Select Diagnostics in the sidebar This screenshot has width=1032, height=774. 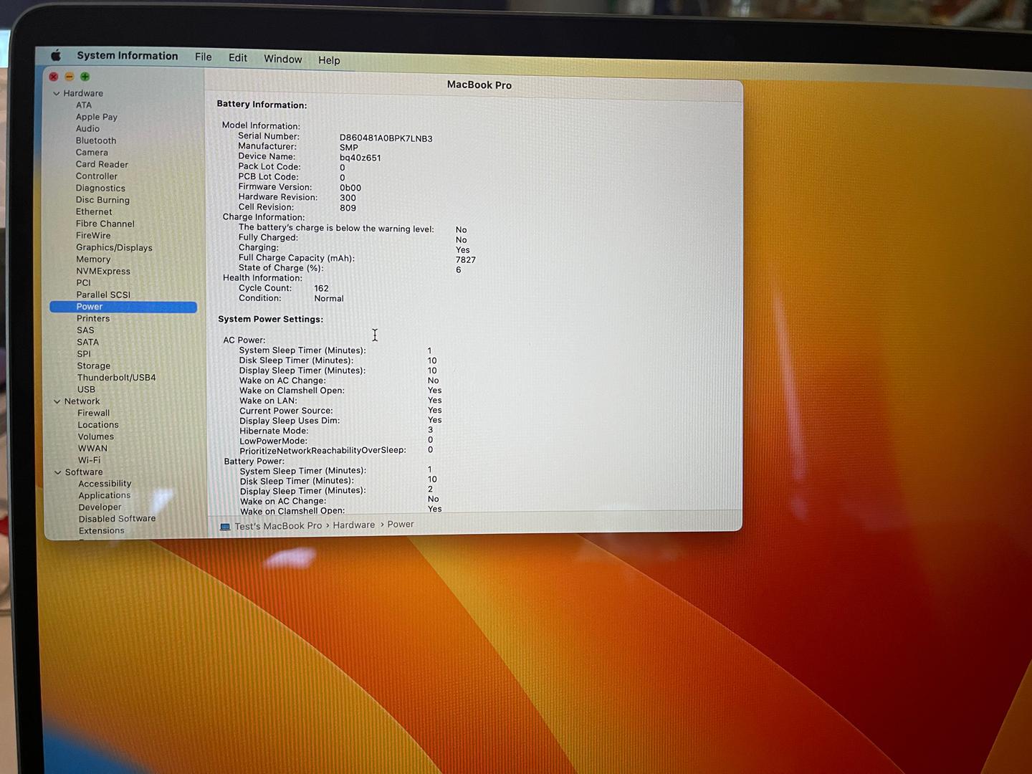coord(101,188)
